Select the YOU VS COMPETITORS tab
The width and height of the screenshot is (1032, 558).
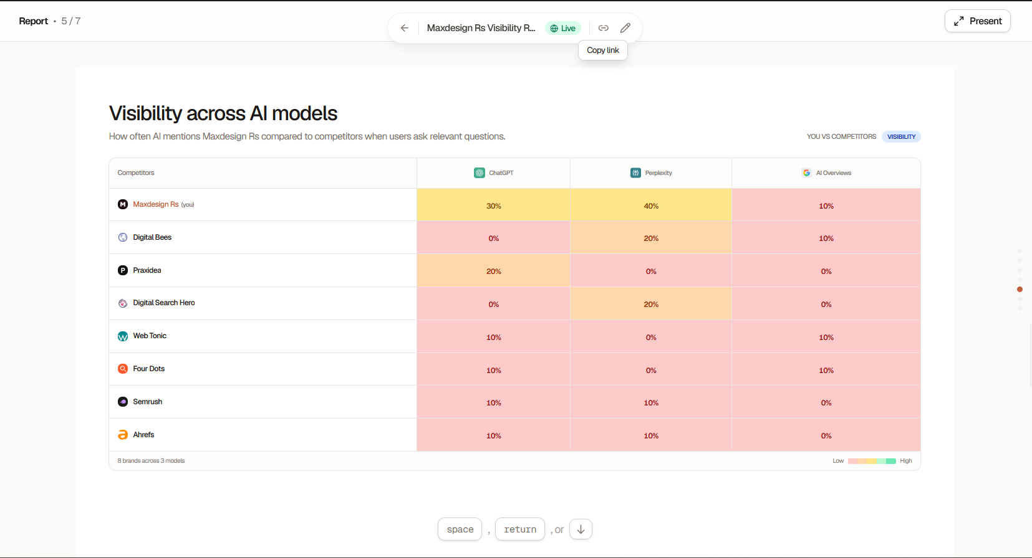(x=841, y=136)
